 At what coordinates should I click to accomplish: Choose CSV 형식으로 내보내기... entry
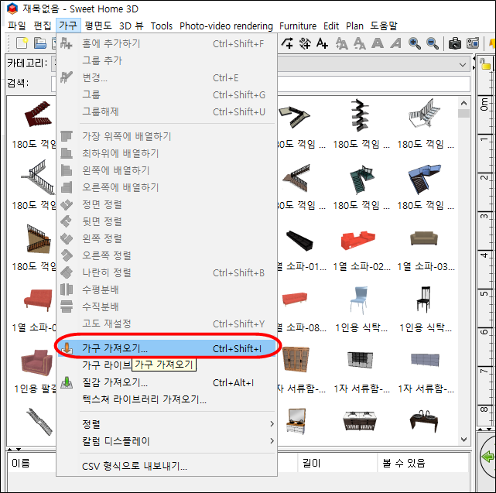[x=166, y=466]
